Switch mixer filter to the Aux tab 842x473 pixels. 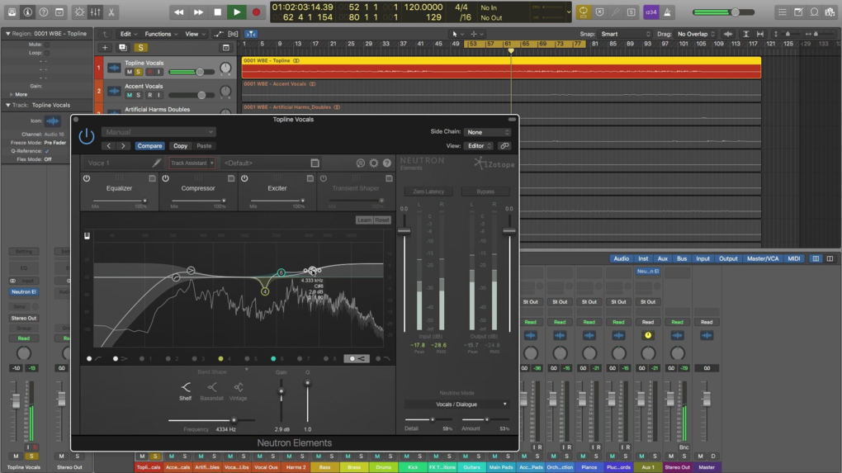[662, 258]
